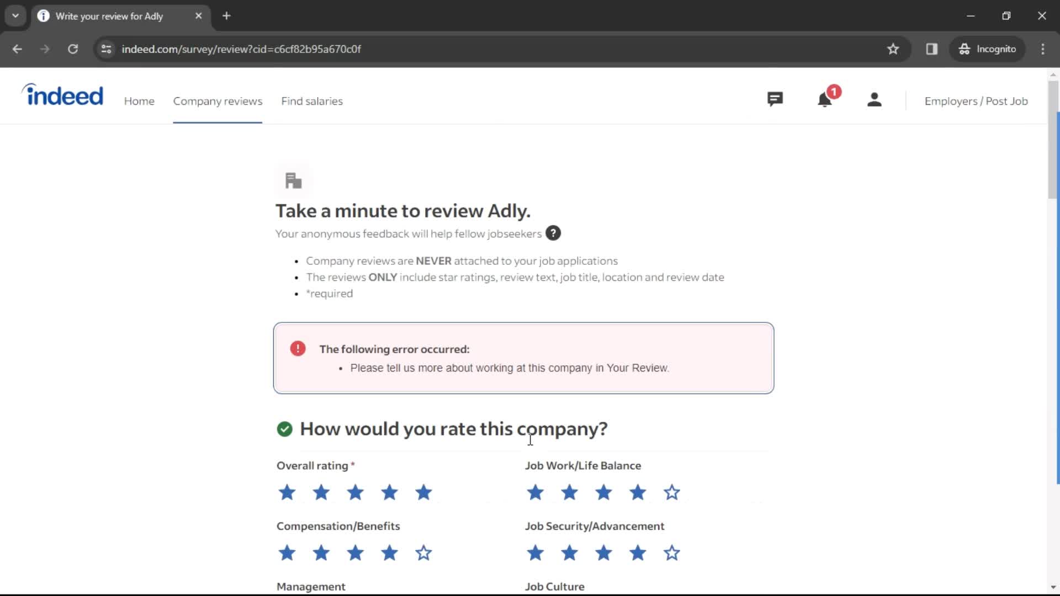Set Overall rating to five stars
The image size is (1060, 596).
(424, 492)
